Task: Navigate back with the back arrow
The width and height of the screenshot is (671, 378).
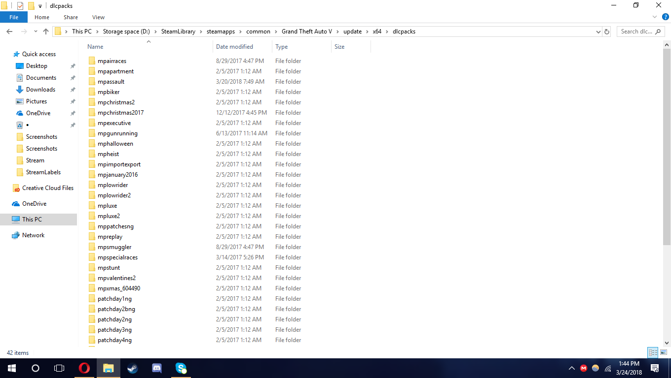Action: (9, 31)
